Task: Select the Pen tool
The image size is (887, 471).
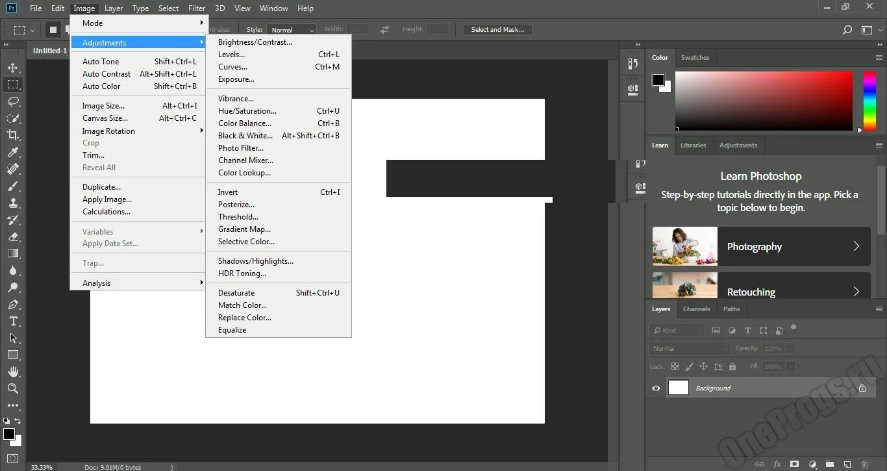Action: (13, 304)
